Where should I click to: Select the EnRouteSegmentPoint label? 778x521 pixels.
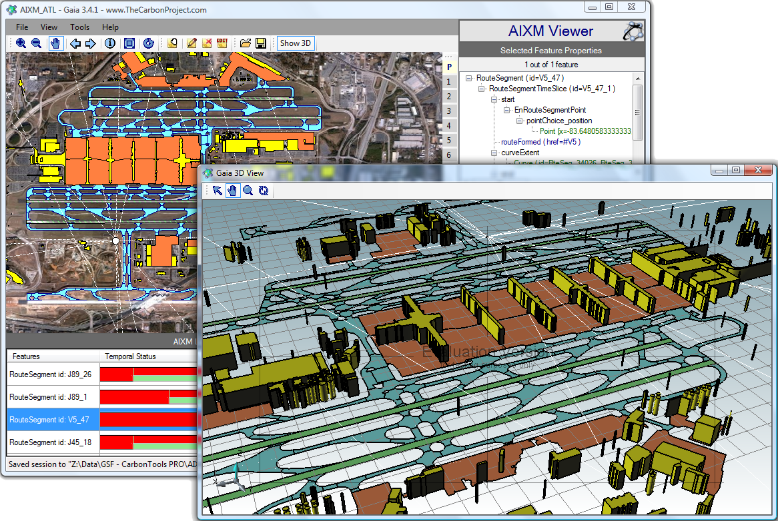[x=550, y=110]
